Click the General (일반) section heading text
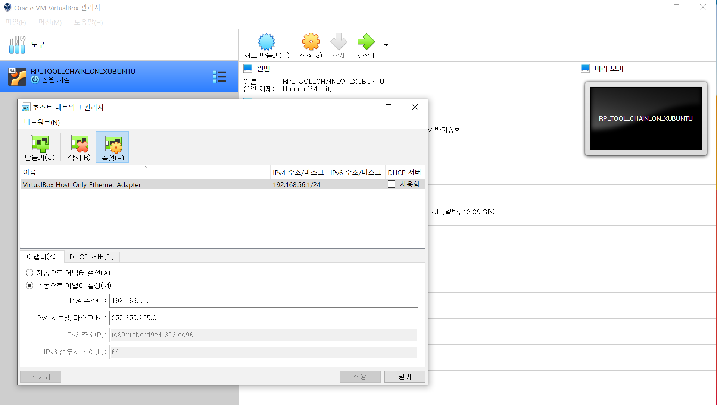Viewport: 717px width, 405px height. [x=264, y=69]
